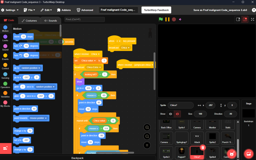Open the Variables blocks category

(x=5, y=94)
